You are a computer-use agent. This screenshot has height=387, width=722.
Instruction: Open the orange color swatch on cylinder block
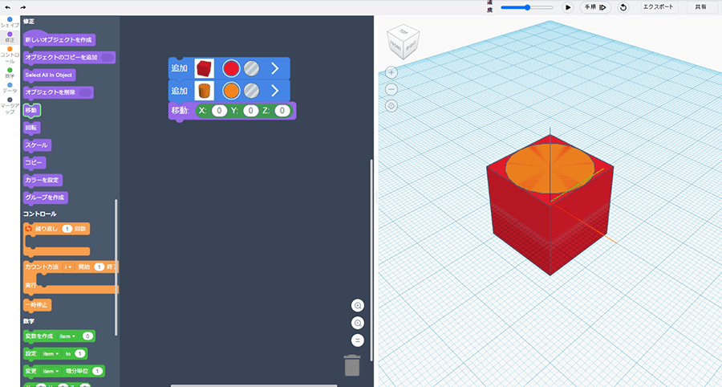(231, 91)
